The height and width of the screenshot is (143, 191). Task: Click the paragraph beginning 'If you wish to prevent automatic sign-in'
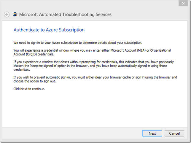[x=95, y=79]
